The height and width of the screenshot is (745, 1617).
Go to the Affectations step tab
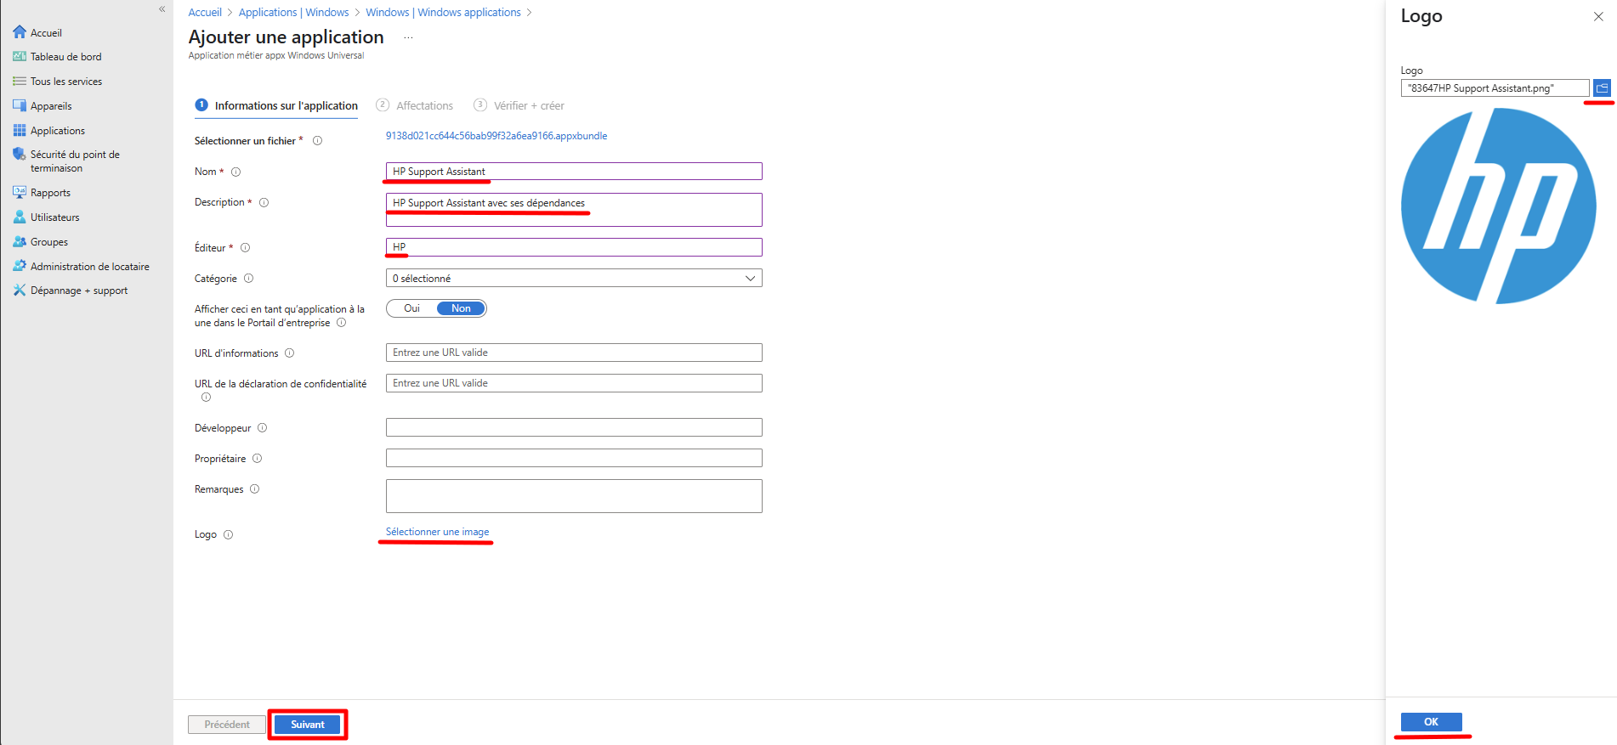coord(415,105)
